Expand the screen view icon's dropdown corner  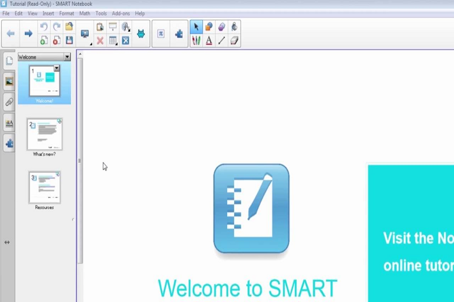click(91, 44)
